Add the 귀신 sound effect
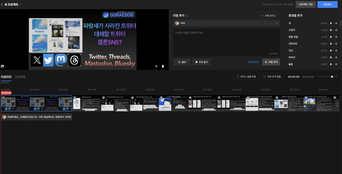The image size is (342, 174). [x=336, y=50]
